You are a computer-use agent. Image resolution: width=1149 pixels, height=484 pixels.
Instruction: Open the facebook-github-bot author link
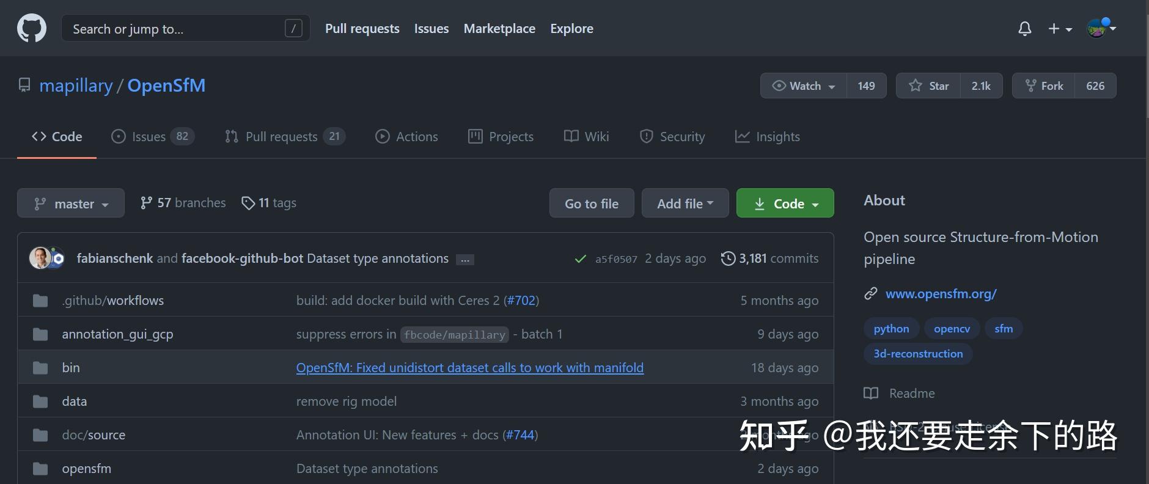243,258
